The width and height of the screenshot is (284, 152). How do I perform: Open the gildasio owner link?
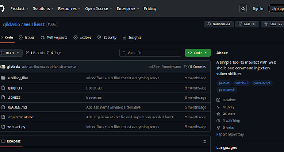tap(11, 24)
